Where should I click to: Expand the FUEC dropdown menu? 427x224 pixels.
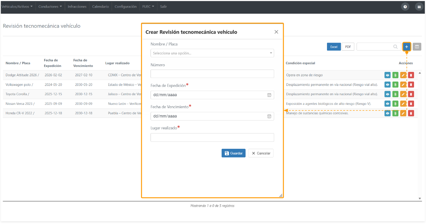(148, 7)
